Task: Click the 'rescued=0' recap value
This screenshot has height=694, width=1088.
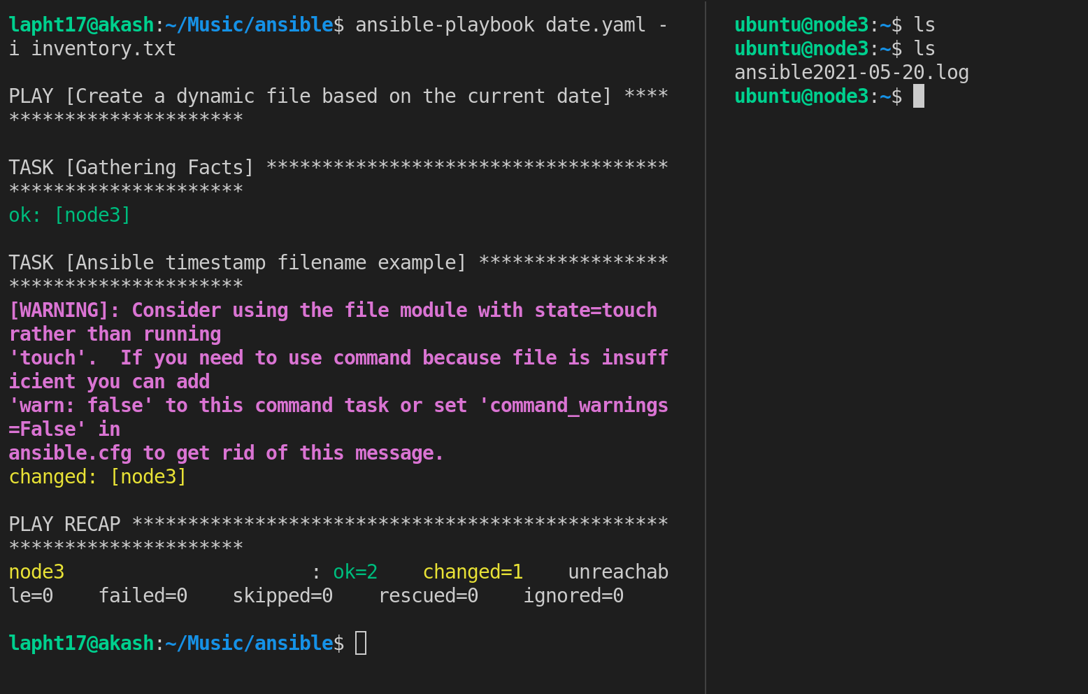Action: coord(428,596)
